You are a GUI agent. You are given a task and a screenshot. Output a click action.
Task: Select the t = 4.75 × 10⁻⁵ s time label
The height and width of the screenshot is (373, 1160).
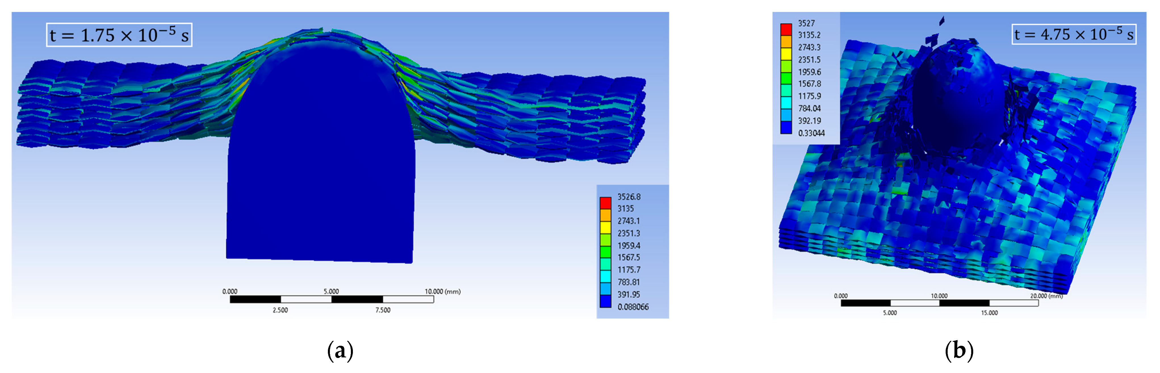[x=1073, y=34]
